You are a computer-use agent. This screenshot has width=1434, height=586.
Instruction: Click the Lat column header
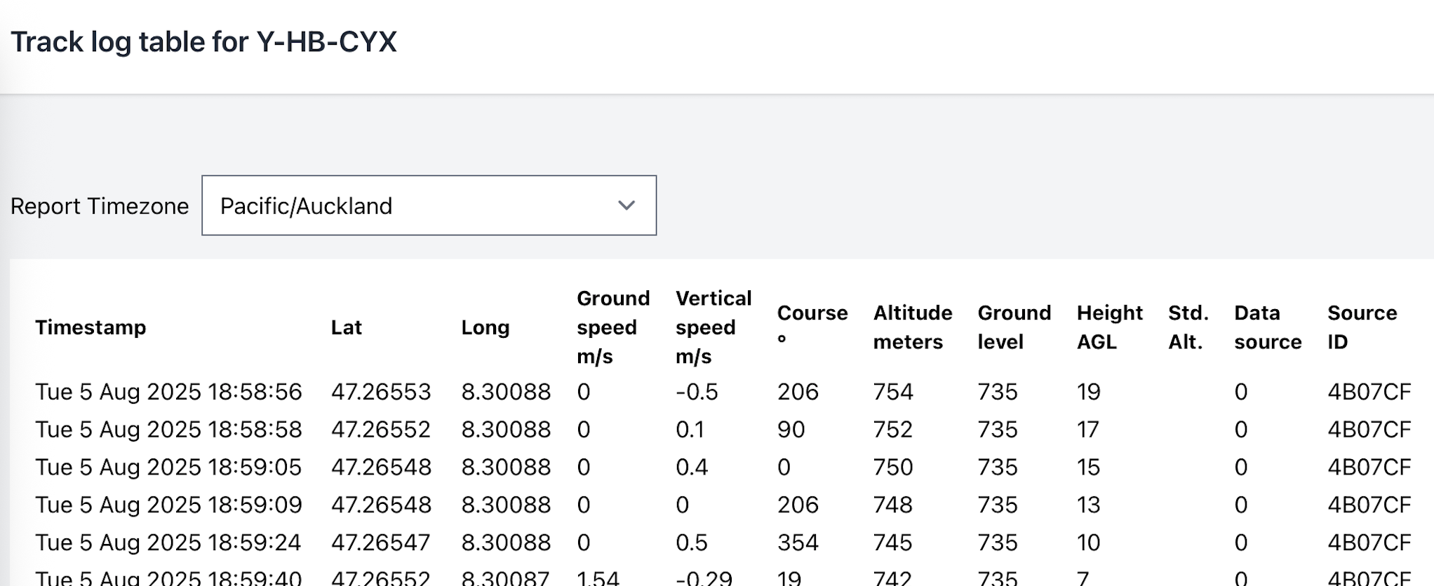[346, 327]
